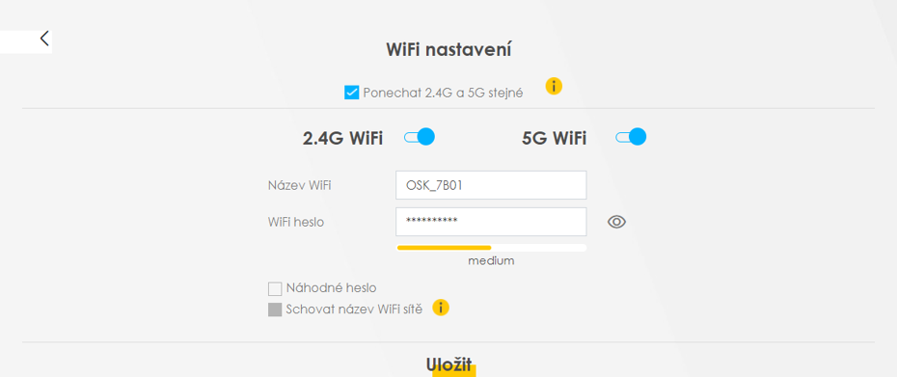Tick the Schovat název WiFi sítě checkbox
The width and height of the screenshot is (897, 377).
coord(275,310)
